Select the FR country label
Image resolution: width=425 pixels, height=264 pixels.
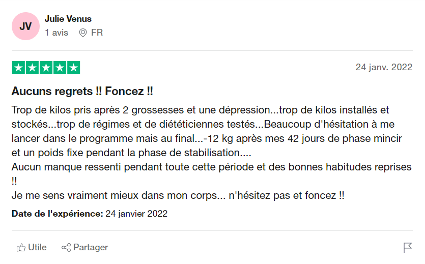[97, 33]
